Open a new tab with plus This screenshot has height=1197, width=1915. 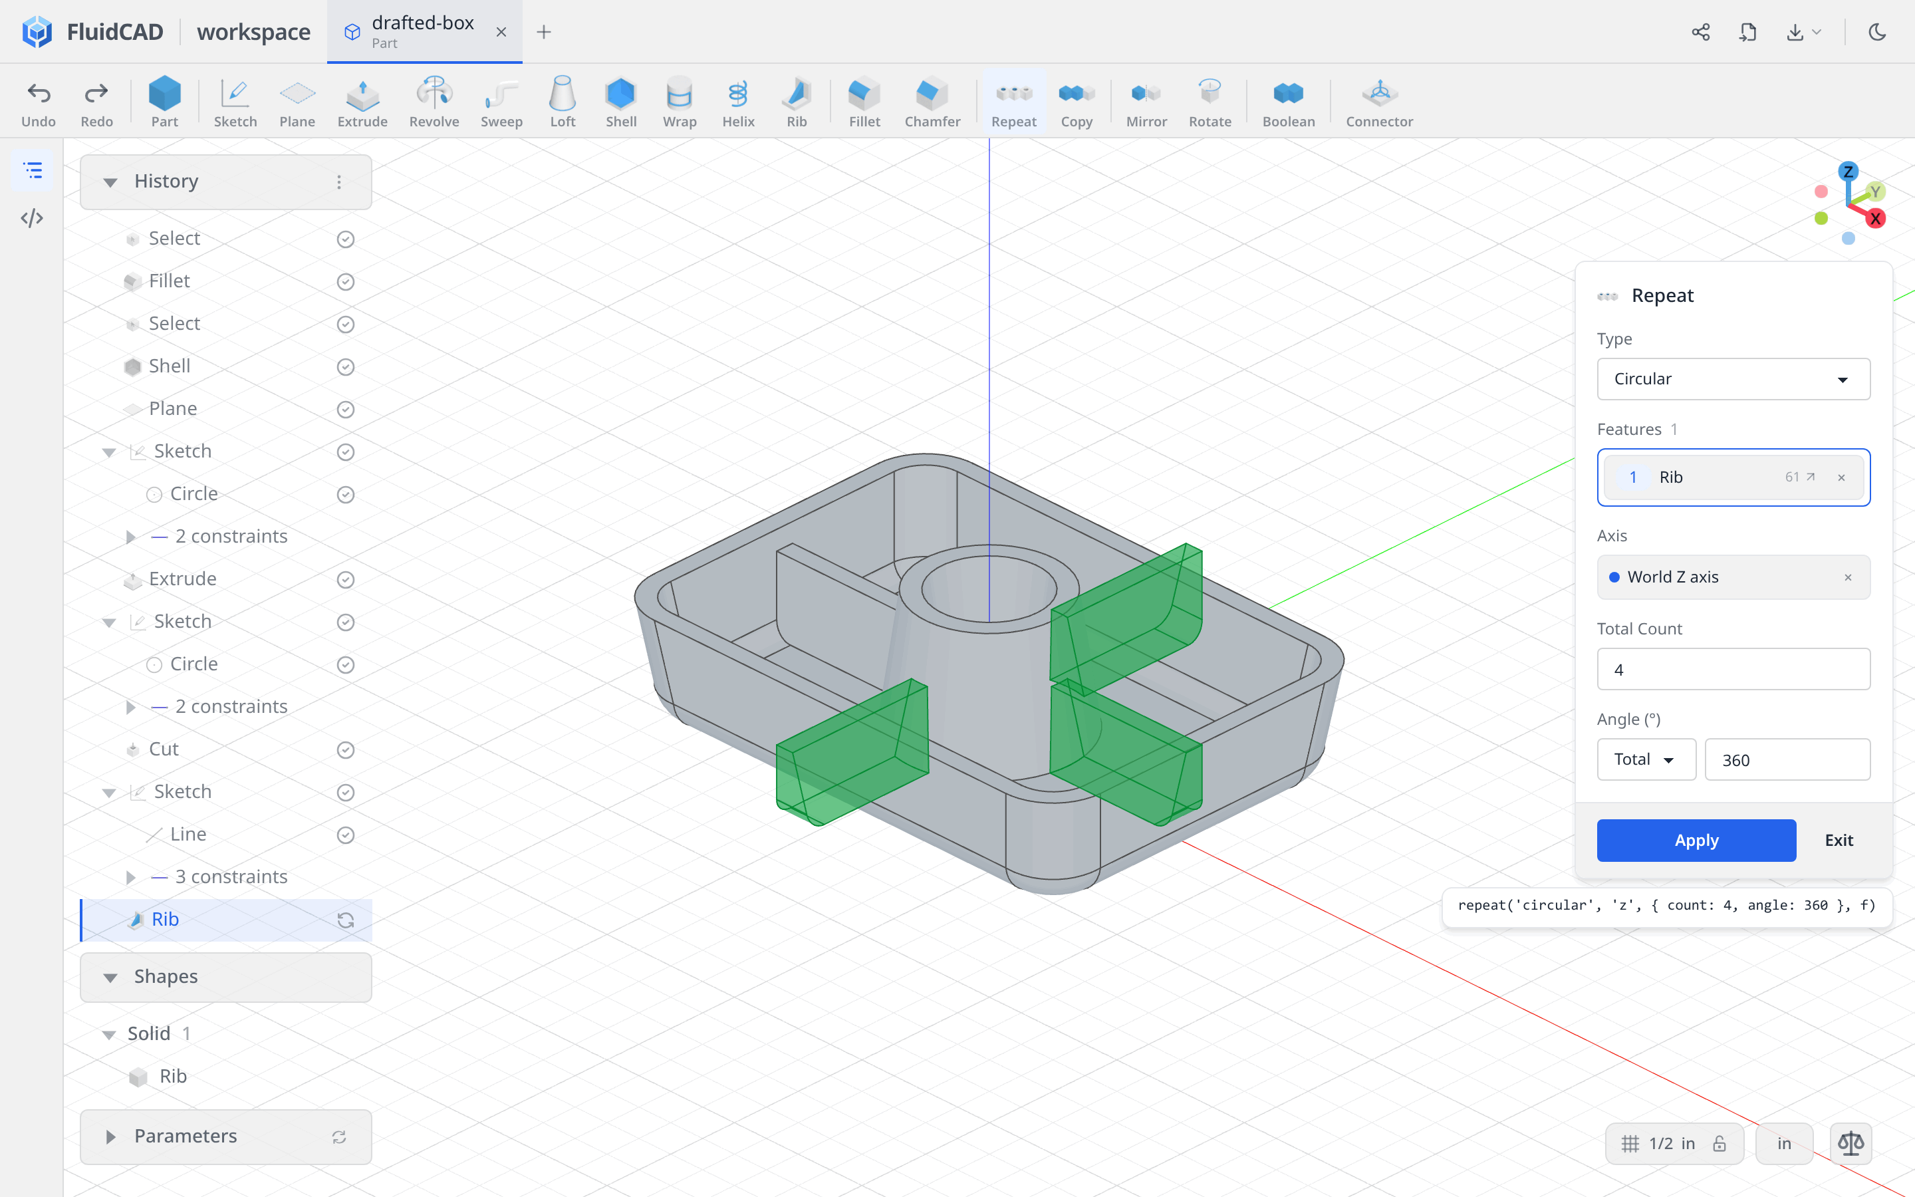point(543,32)
